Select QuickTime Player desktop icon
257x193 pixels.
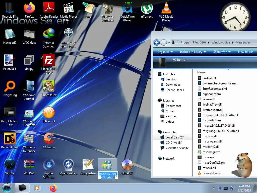click(x=127, y=12)
